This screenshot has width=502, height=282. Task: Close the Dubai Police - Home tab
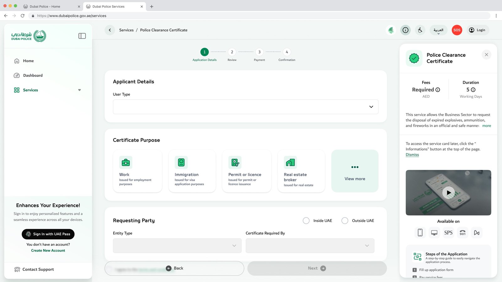click(x=79, y=6)
